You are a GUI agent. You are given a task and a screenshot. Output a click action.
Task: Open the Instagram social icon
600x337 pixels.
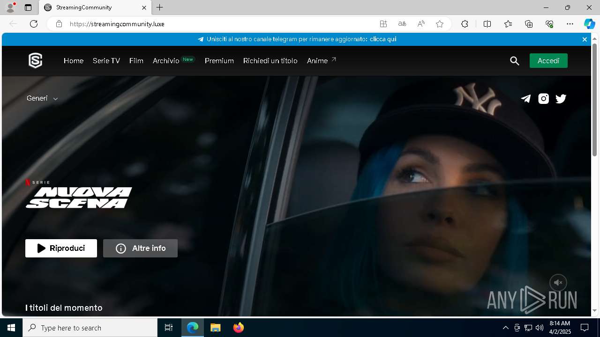click(543, 99)
